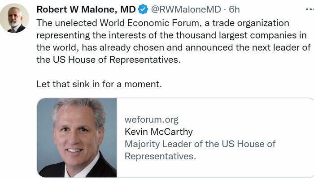Screen dimensions: 314x179
Task: Click the word "Representatives." in the link card
Action: click(160, 157)
